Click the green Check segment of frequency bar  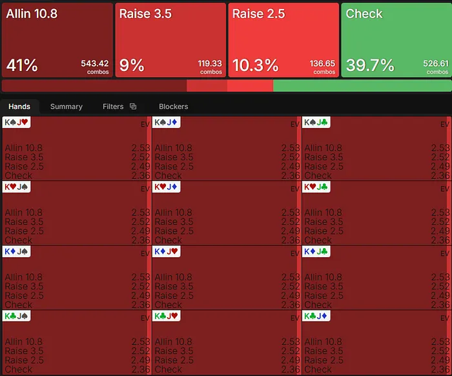pyautogui.click(x=362, y=86)
